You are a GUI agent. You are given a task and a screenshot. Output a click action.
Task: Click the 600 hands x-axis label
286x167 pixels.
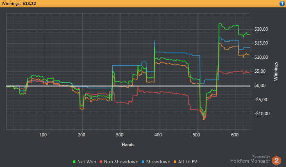pyautogui.click(x=234, y=135)
